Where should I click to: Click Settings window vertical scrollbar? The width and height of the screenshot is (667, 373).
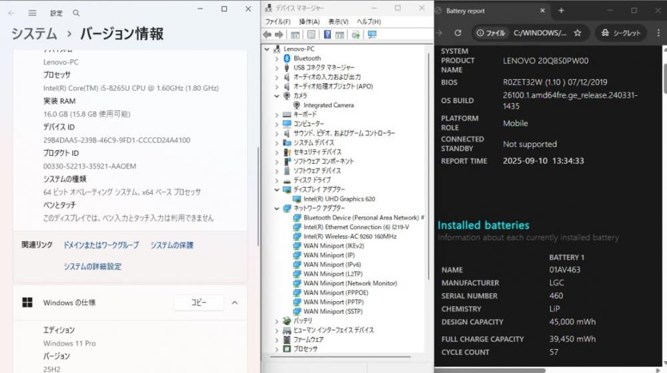coord(257,196)
